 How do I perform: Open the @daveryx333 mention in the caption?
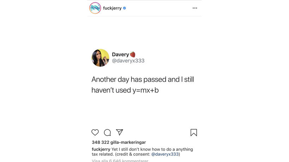(x=165, y=154)
